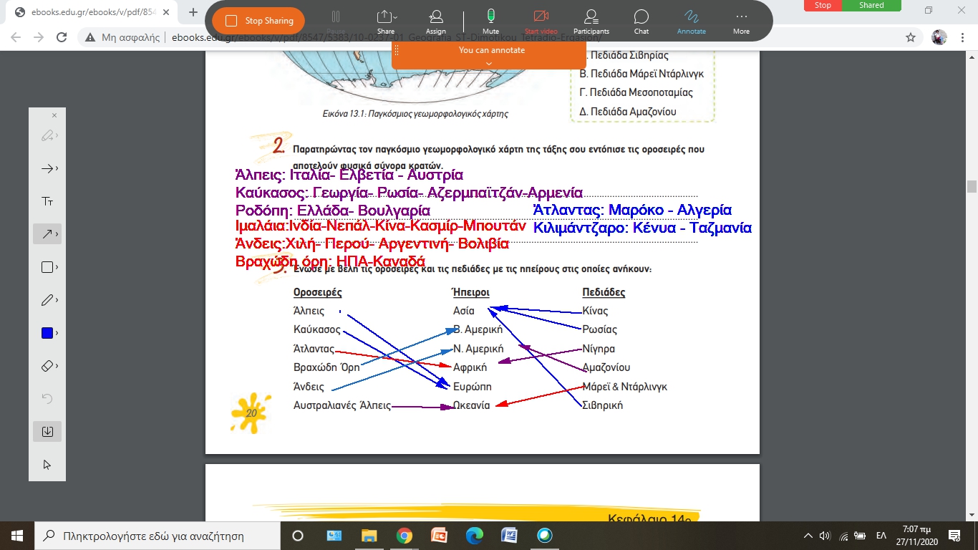Open Microsoft Edge from taskbar

(x=474, y=536)
